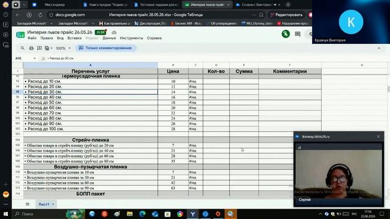Open the Справка menu
The image size is (390, 219).
(154, 38)
